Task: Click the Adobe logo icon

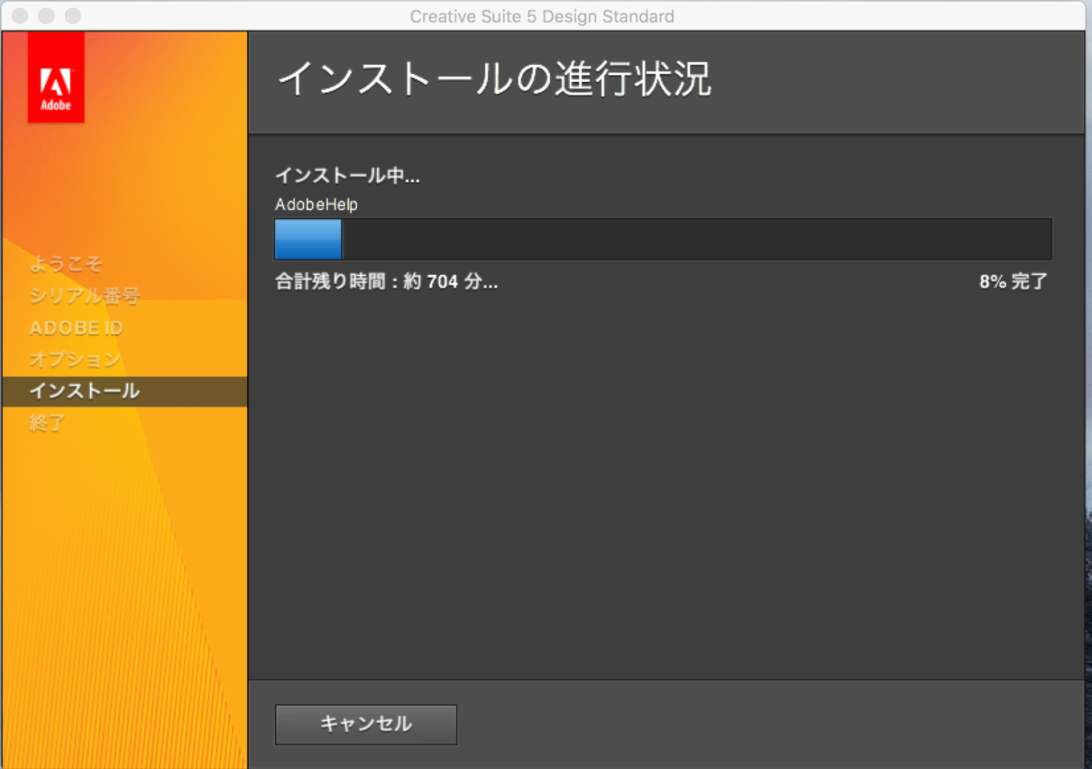Action: tap(56, 78)
